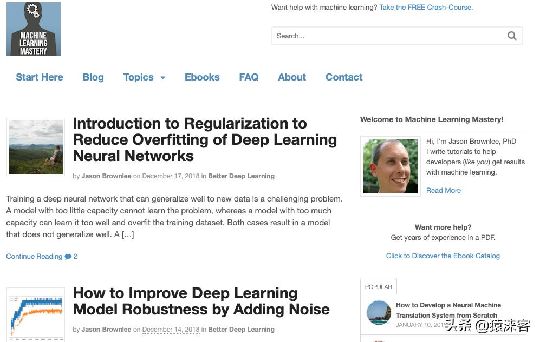
Task: Open the Start Here menu item
Action: pos(39,77)
